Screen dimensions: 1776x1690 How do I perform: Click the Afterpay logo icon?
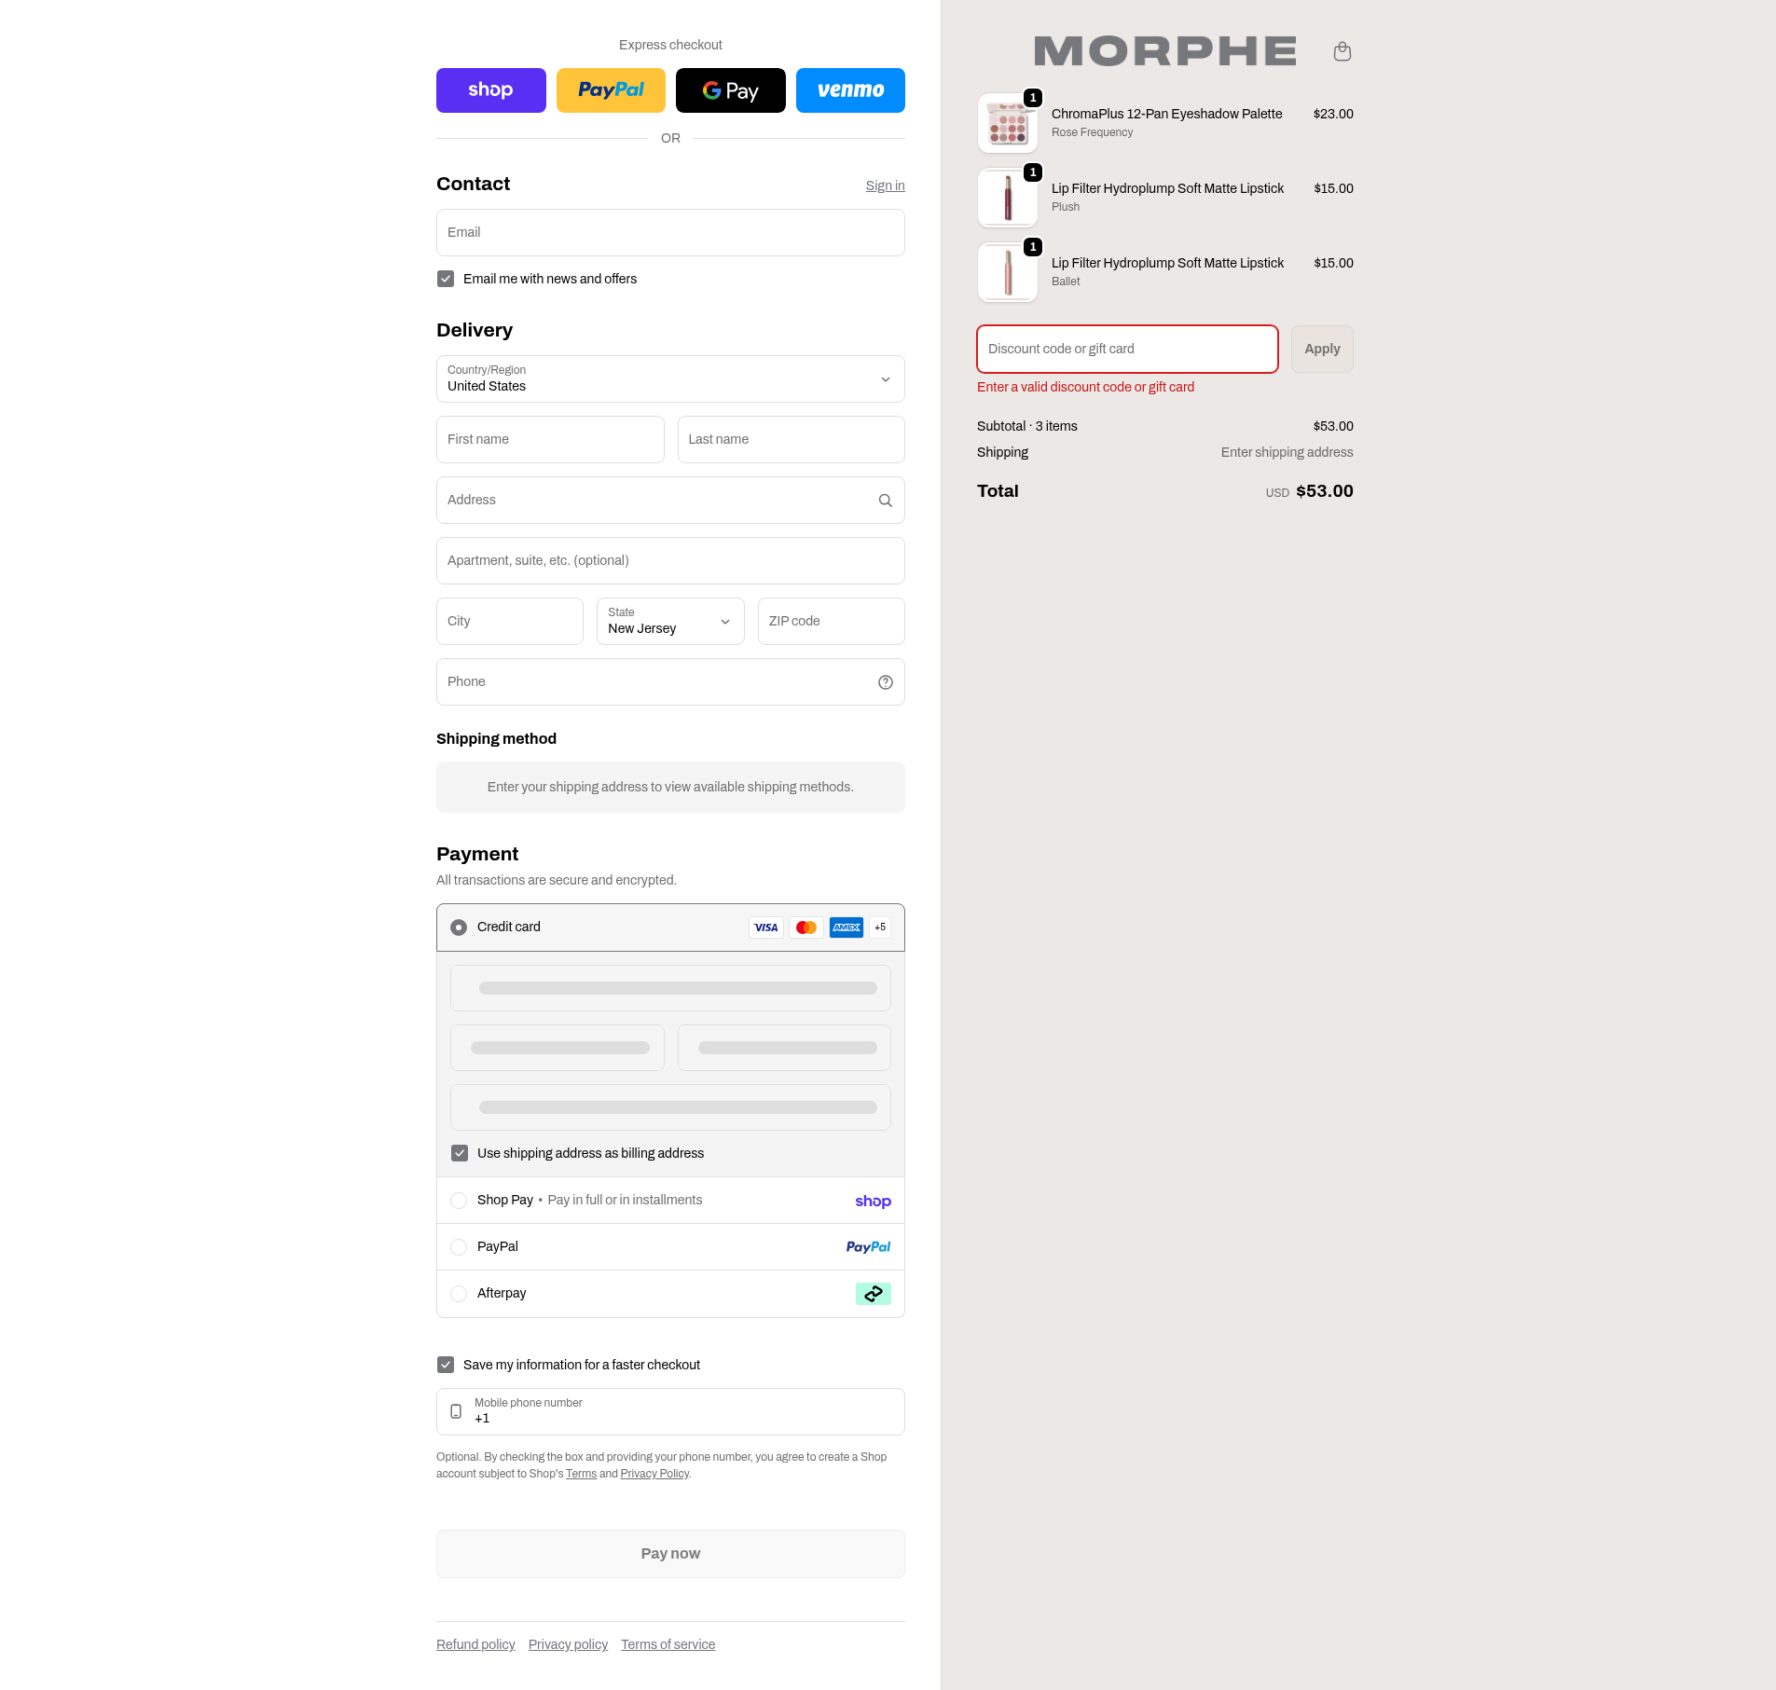coord(873,1294)
